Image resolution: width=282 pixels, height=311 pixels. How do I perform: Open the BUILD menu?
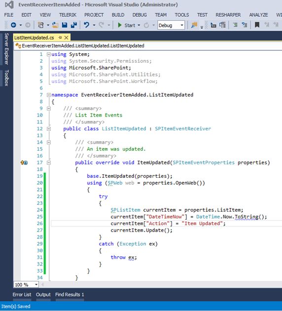tap(118, 15)
